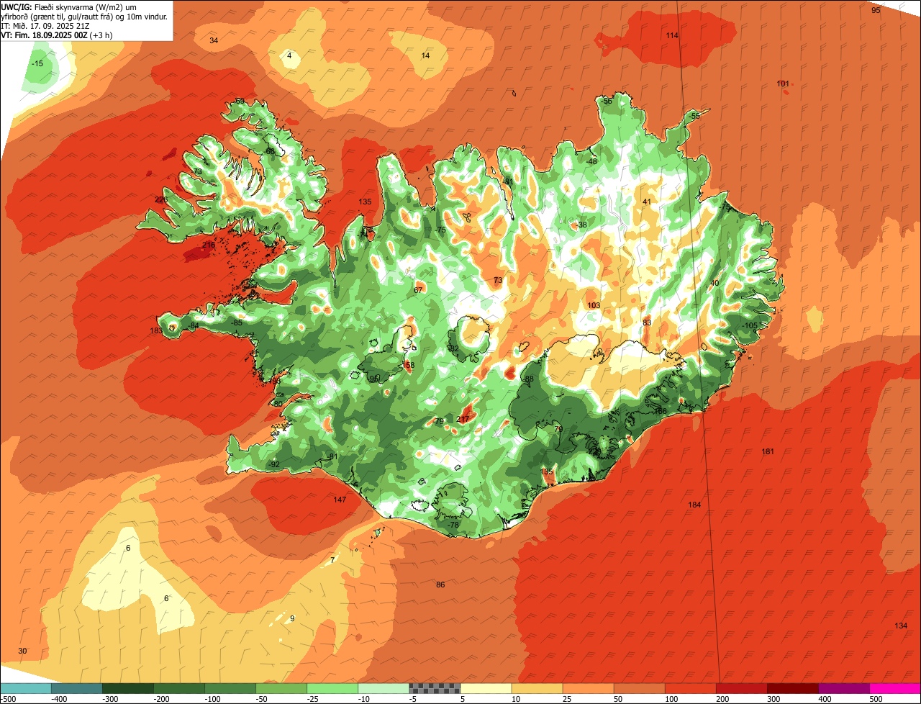Viewport: 921px width, 704px height.
Task: Click the initial time 'IT: Mið. 17. 09. 2025 21Z'
Action: click(45, 26)
